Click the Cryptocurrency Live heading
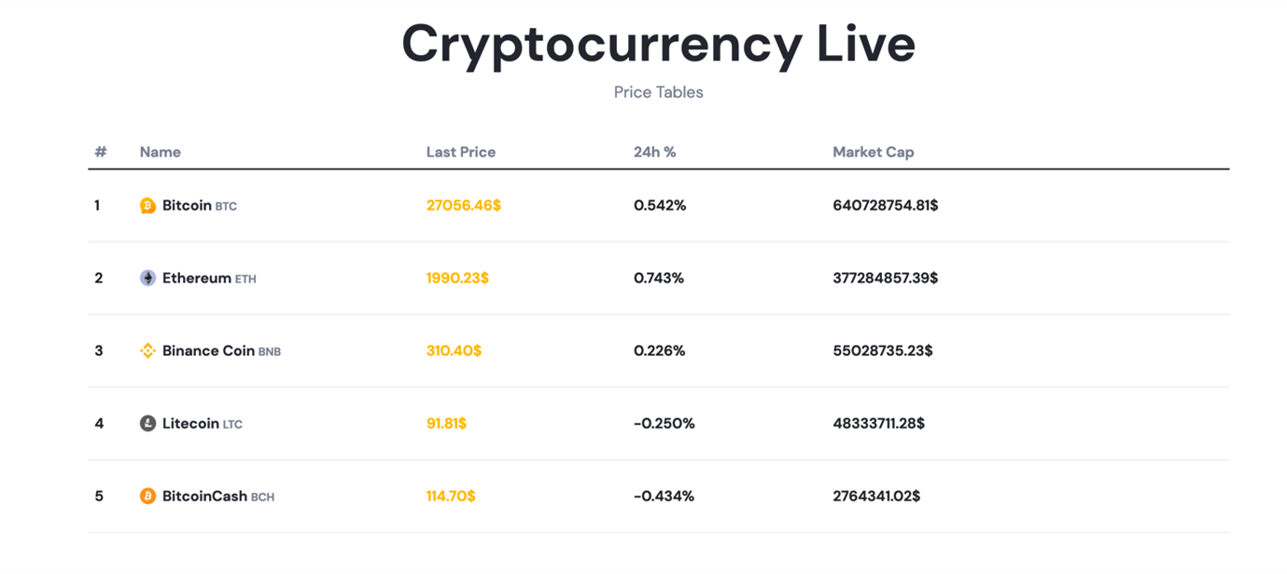The height and width of the screenshot is (574, 1287). pos(658,43)
